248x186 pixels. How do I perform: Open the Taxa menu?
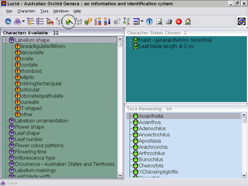(x=44, y=11)
